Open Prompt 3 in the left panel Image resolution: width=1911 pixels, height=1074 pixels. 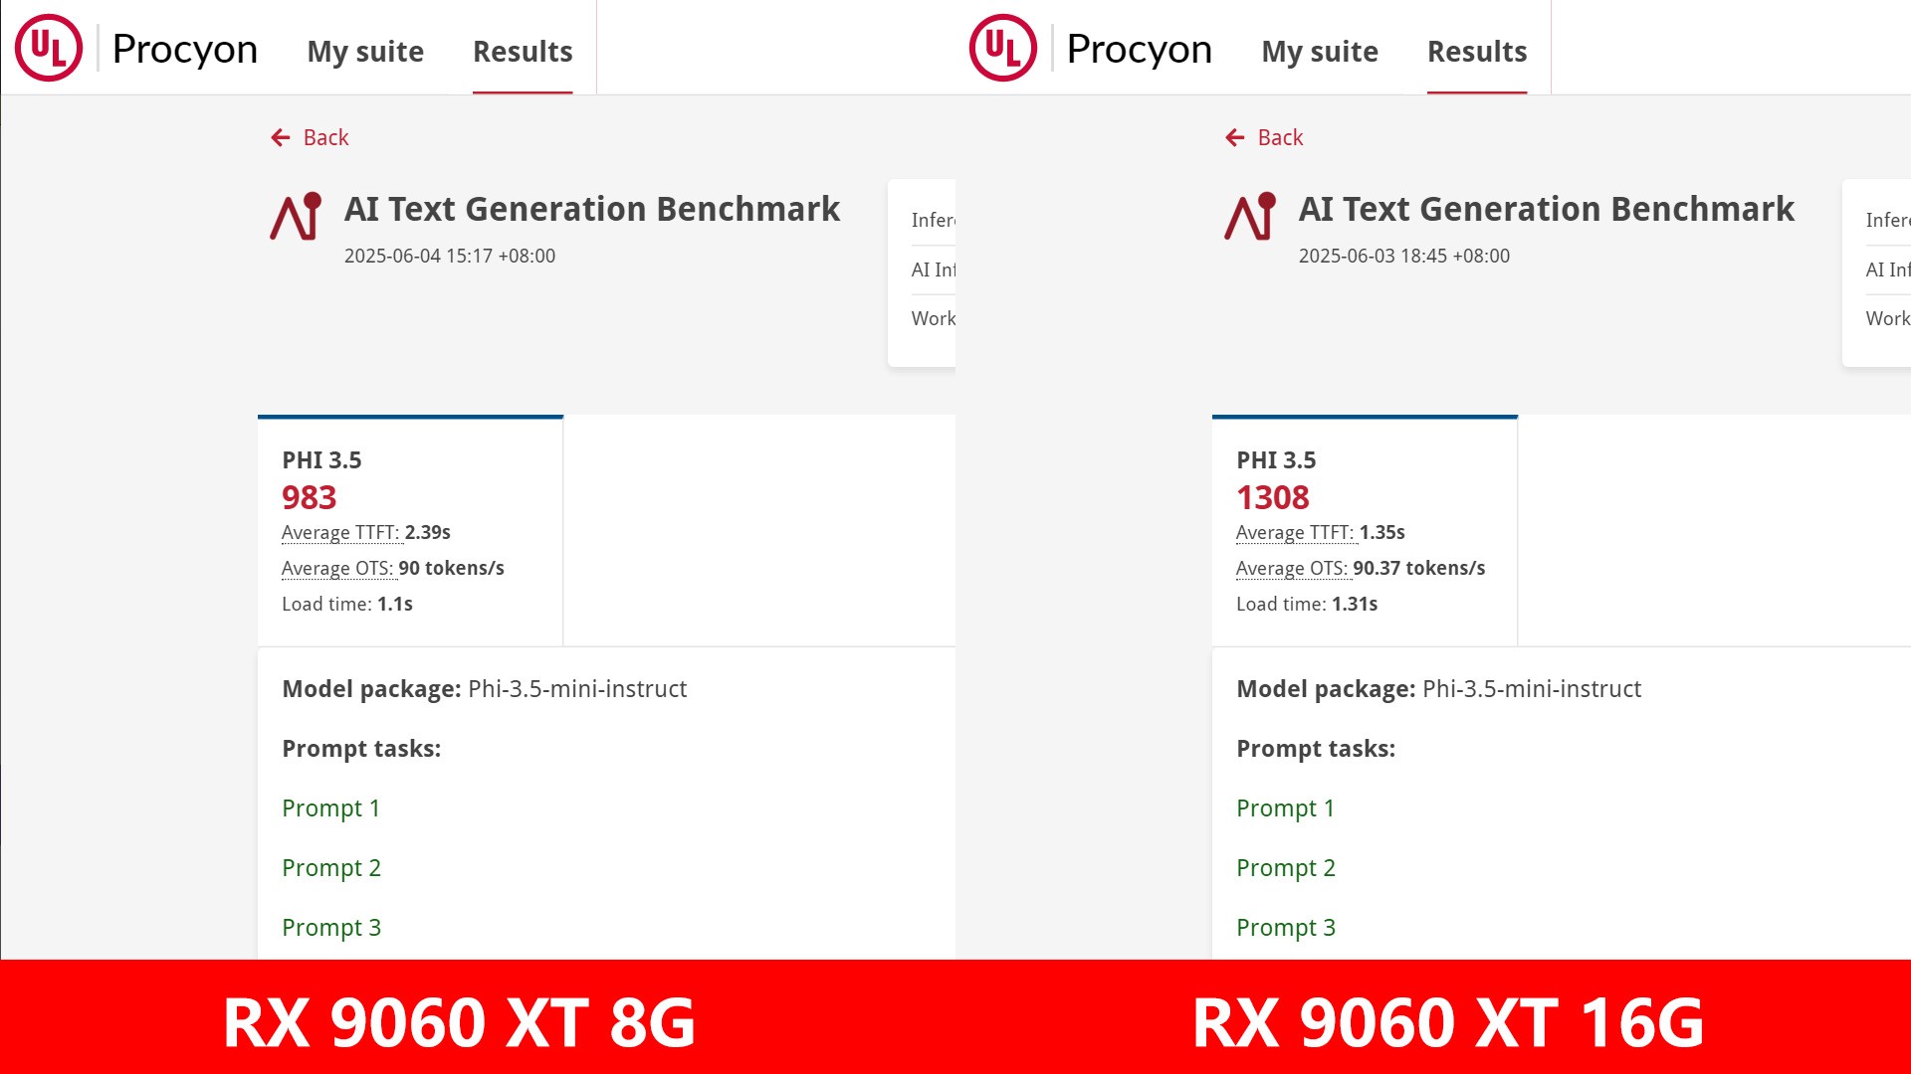pyautogui.click(x=331, y=928)
